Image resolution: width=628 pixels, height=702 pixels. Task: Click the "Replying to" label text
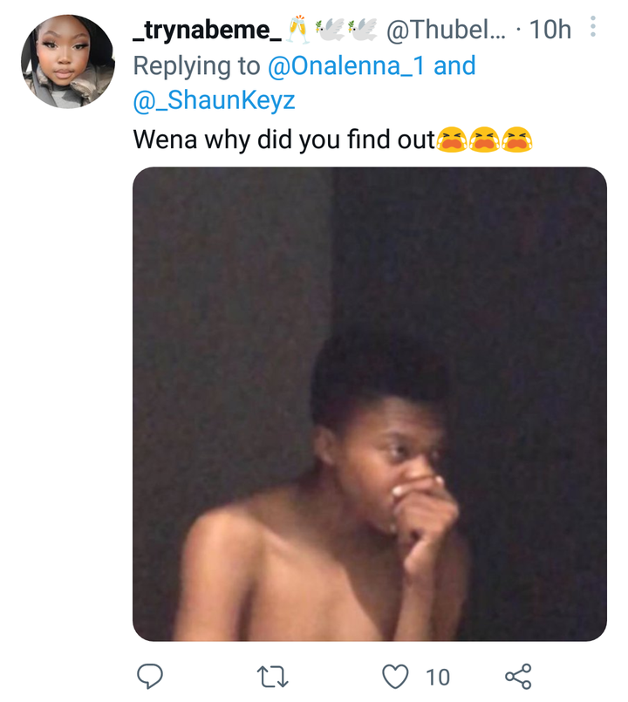click(196, 66)
